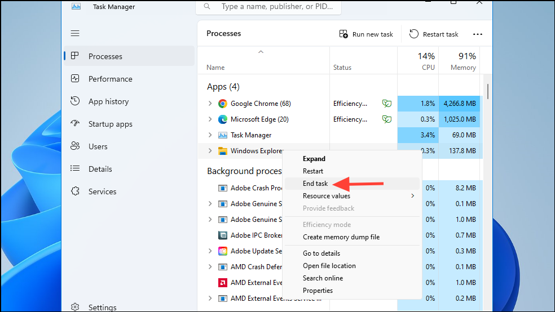Screen dimensions: 555x312
Task: Click the Processes sidebar icon
Action: click(74, 56)
